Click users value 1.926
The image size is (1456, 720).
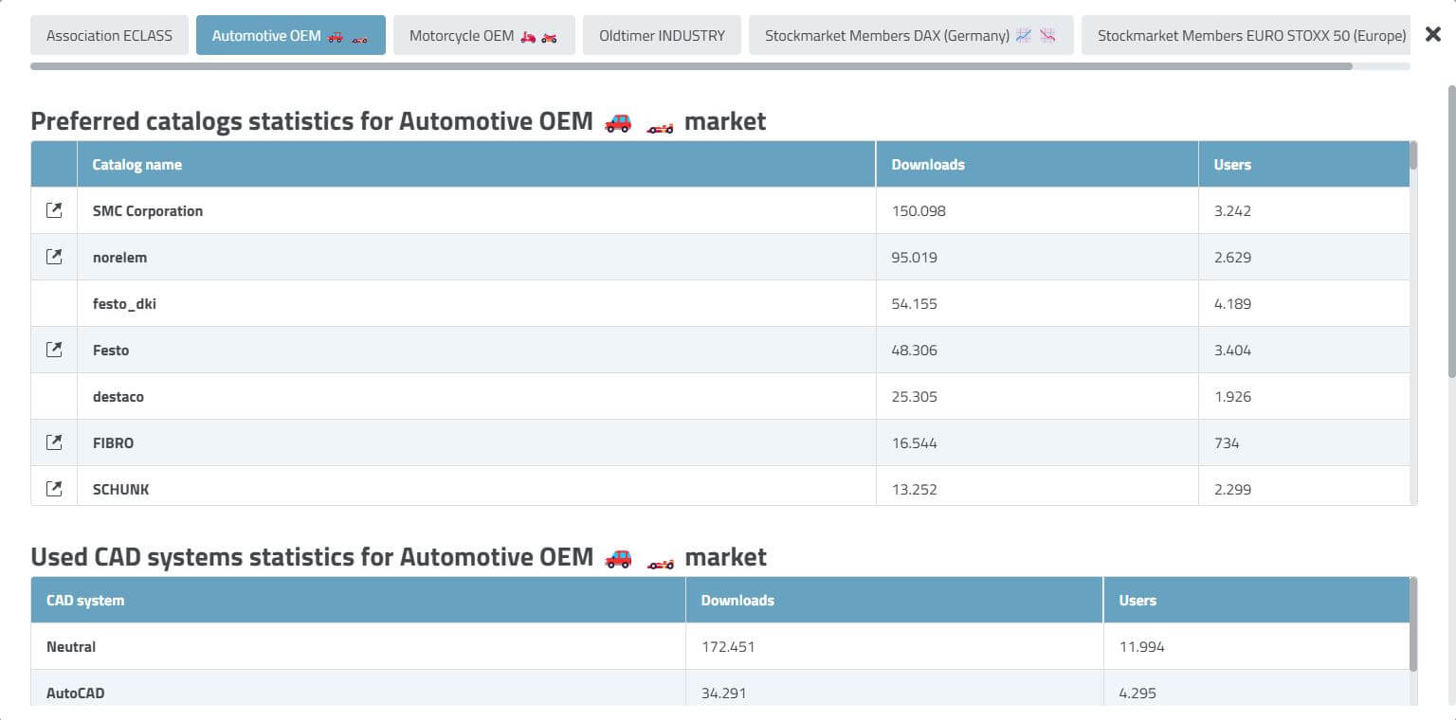pos(1232,396)
